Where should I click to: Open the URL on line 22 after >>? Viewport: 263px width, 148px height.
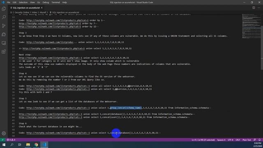(x=53, y=49)
